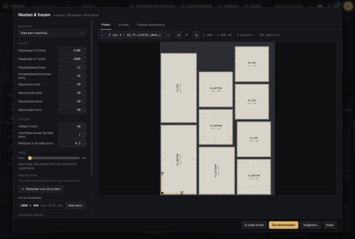Click the X axis origin marker on the plate
This screenshot has width=355, height=239.
[181, 193]
